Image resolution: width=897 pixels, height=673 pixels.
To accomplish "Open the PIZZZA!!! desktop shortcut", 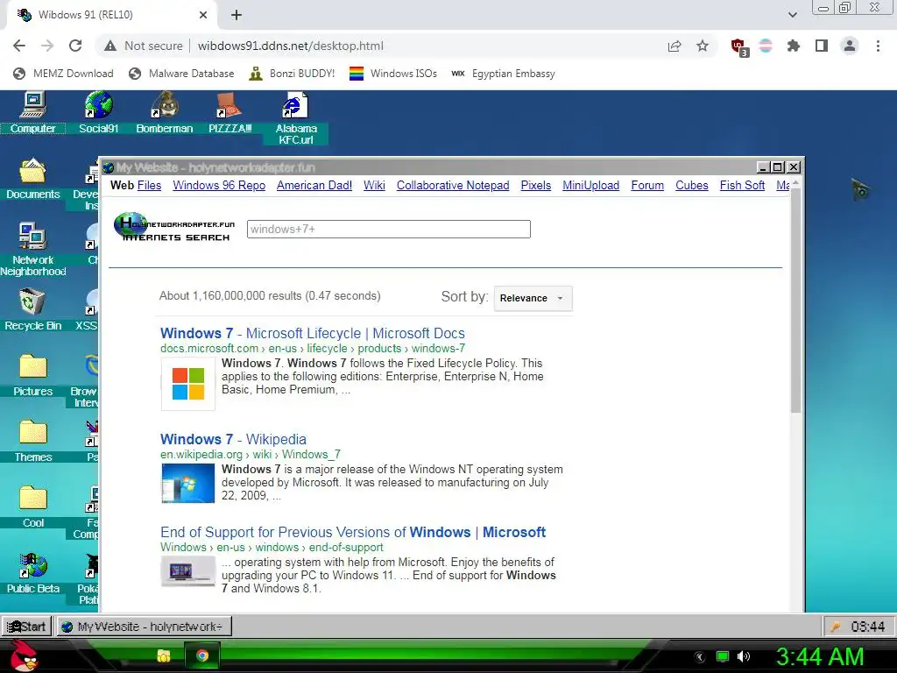I will tap(230, 113).
